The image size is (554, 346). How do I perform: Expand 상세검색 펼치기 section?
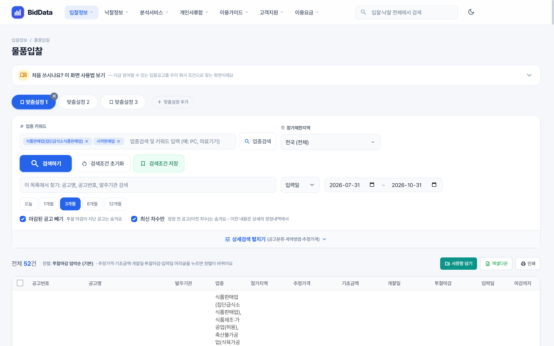click(275, 239)
